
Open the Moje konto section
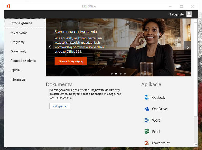(19, 33)
